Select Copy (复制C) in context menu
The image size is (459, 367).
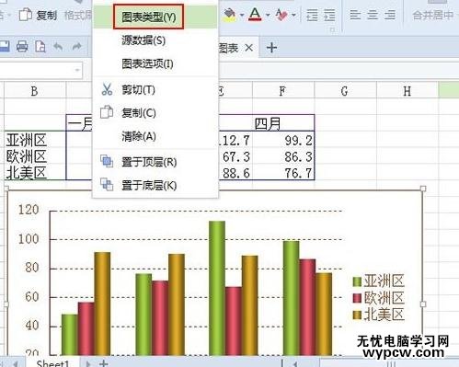coord(155,113)
